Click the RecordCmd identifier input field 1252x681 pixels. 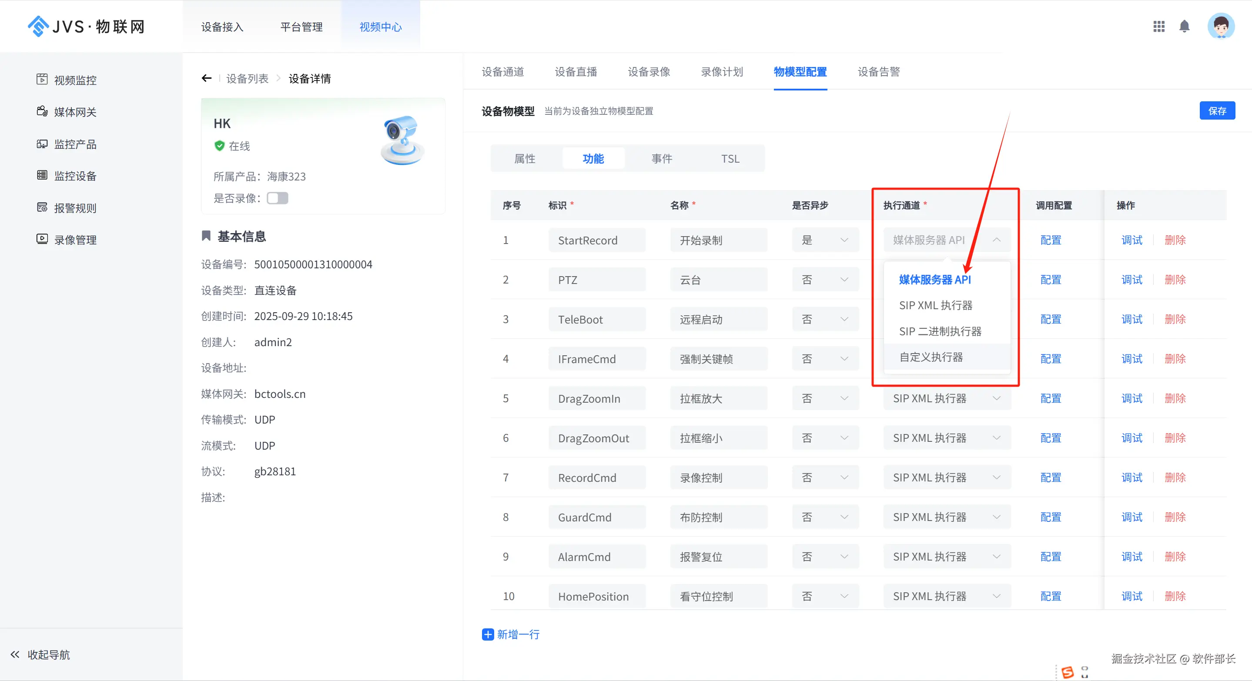tap(597, 477)
